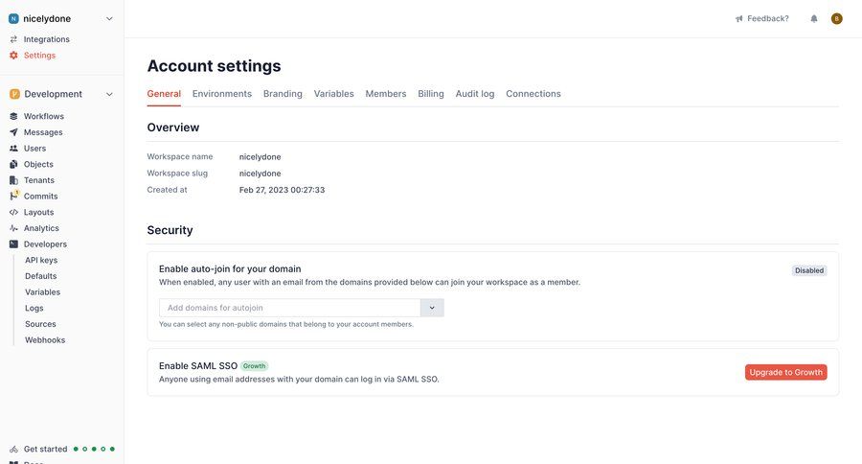The height and width of the screenshot is (464, 862).
Task: Click the Developers terminal icon
Action: click(x=13, y=244)
